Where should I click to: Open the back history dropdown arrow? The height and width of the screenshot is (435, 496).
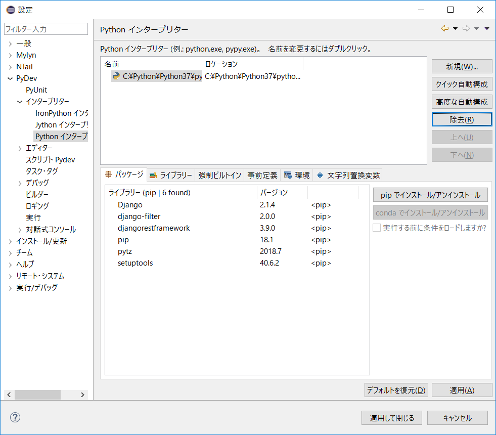point(455,29)
